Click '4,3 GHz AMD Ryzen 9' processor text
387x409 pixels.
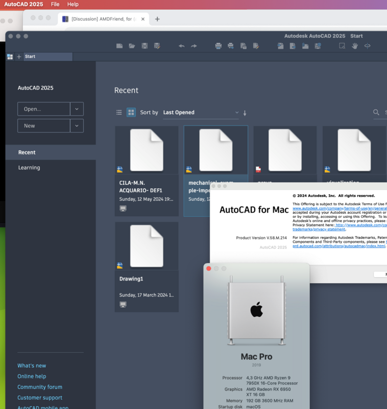(x=268, y=378)
